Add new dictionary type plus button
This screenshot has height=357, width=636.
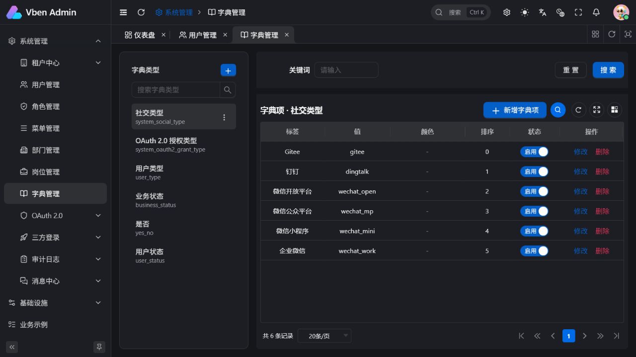228,70
